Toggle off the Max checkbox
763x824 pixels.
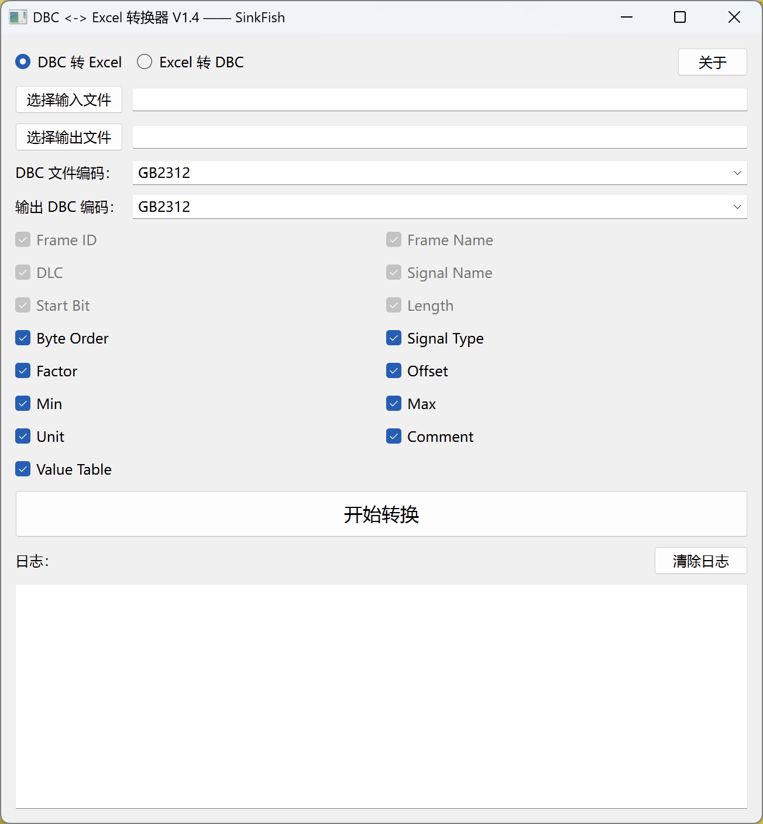click(394, 403)
